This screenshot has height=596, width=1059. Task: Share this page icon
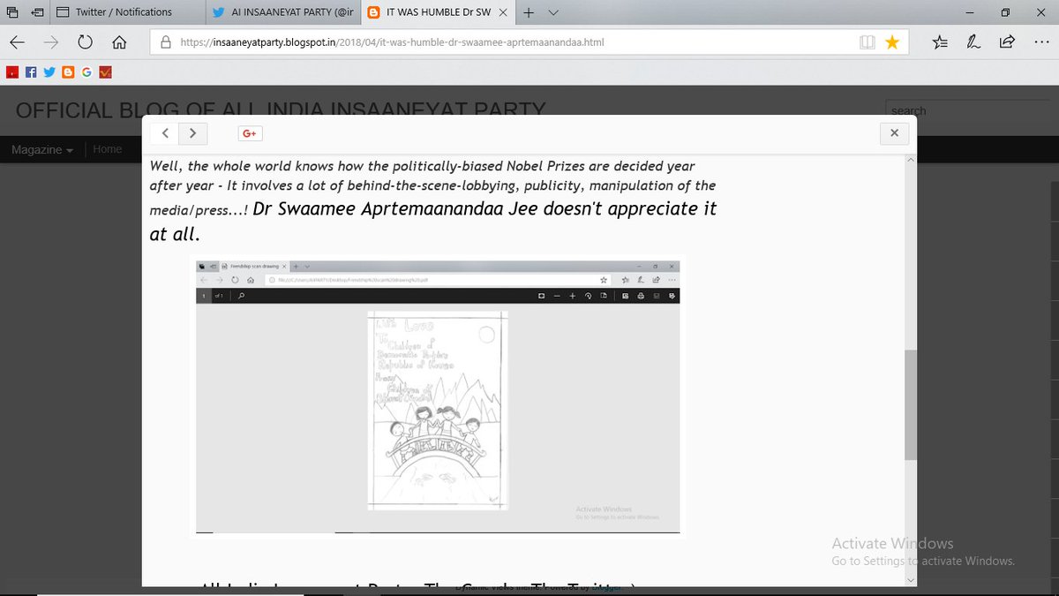click(x=1007, y=41)
